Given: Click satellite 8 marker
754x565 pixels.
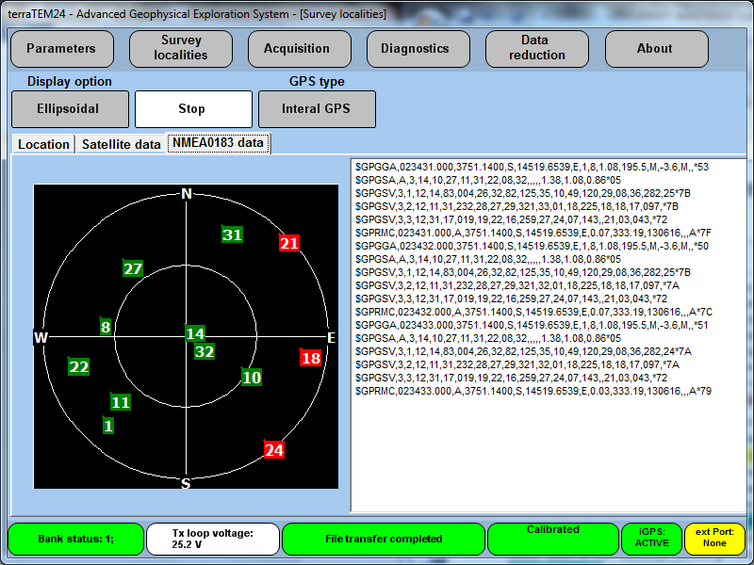Looking at the screenshot, I should click(106, 327).
